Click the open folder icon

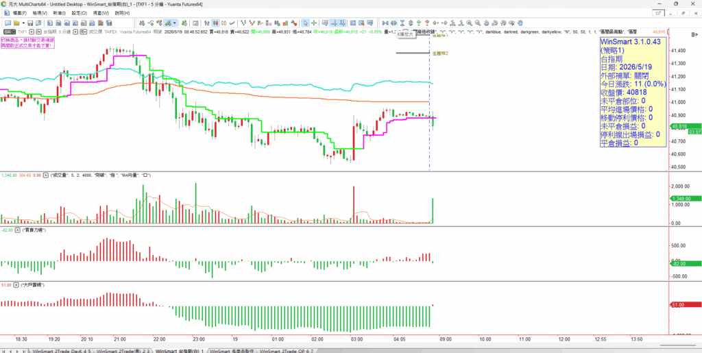(x=16, y=23)
